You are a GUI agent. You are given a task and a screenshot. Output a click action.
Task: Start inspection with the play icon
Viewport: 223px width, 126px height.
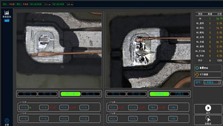208,108
